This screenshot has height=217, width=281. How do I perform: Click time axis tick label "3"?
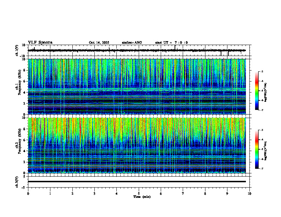point(94,194)
